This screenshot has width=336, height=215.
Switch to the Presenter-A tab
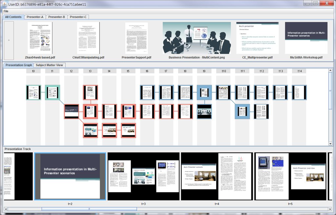[35, 17]
